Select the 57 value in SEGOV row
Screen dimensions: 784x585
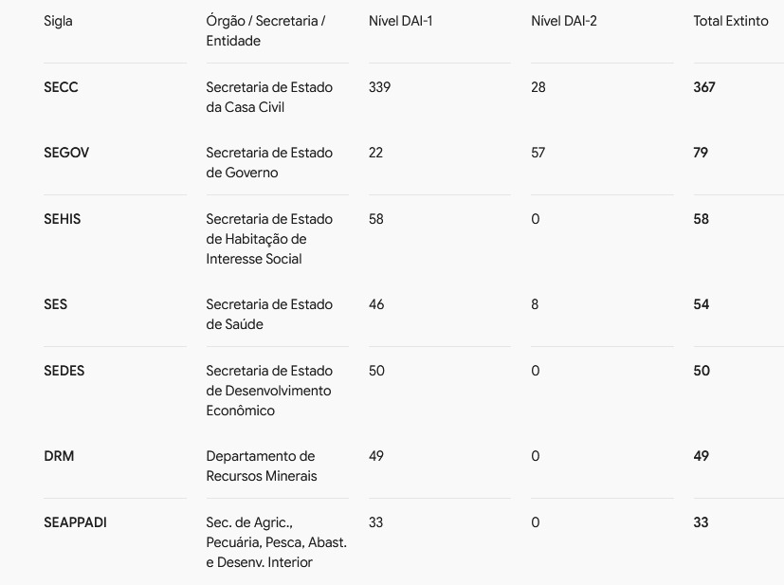click(538, 153)
